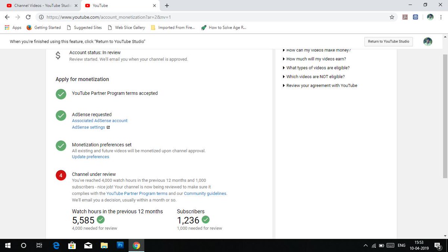Expand How can my videos make money

(317, 50)
